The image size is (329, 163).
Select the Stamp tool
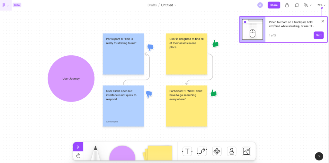(232, 151)
